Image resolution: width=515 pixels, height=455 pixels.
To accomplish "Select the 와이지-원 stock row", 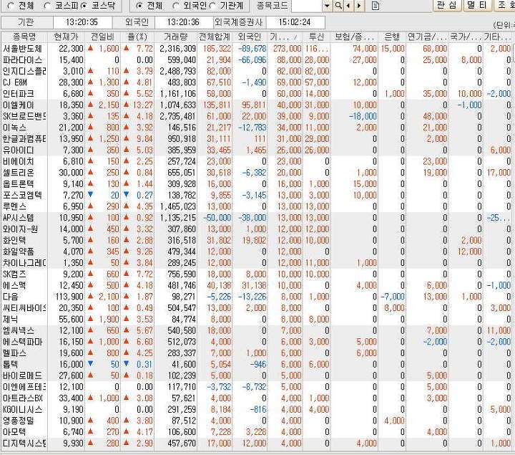I will click(257, 229).
